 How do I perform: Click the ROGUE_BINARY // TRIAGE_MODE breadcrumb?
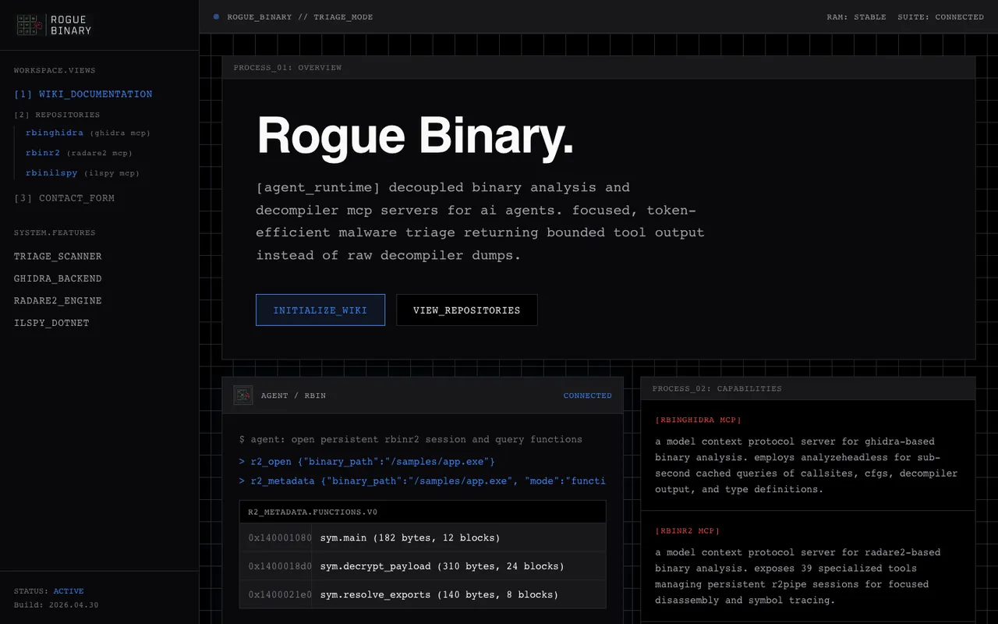(x=300, y=16)
